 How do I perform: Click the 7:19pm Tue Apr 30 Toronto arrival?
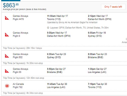coord(98,86)
